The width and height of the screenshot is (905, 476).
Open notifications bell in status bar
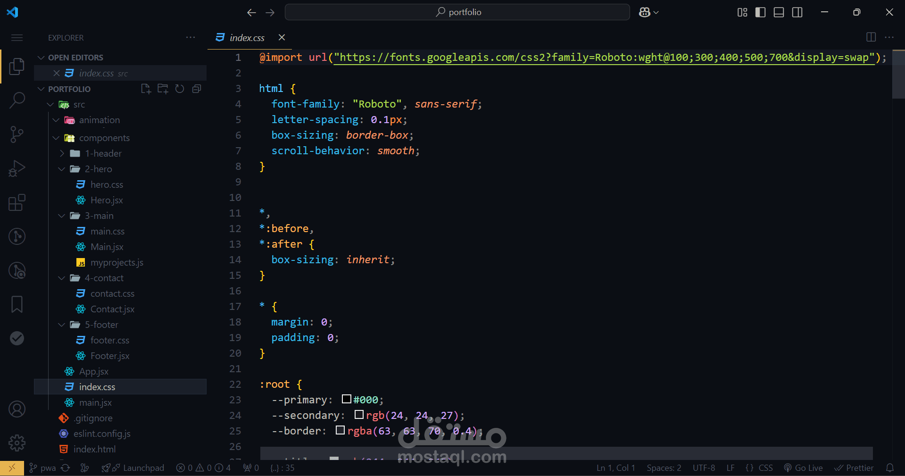click(890, 468)
